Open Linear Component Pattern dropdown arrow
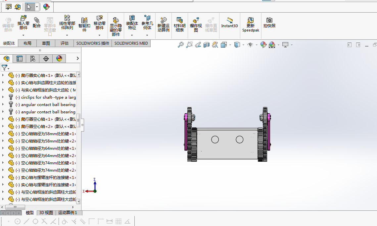 pyautogui.click(x=67, y=35)
